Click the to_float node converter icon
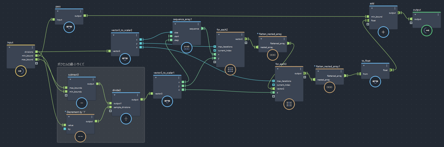Image resolution: width=444 pixels, height=147 pixels. coord(375,82)
